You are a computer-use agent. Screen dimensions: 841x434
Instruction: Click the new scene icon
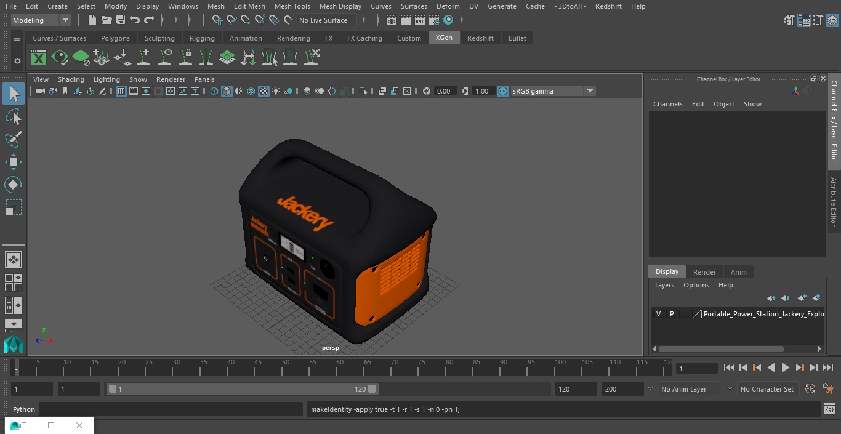coord(92,20)
